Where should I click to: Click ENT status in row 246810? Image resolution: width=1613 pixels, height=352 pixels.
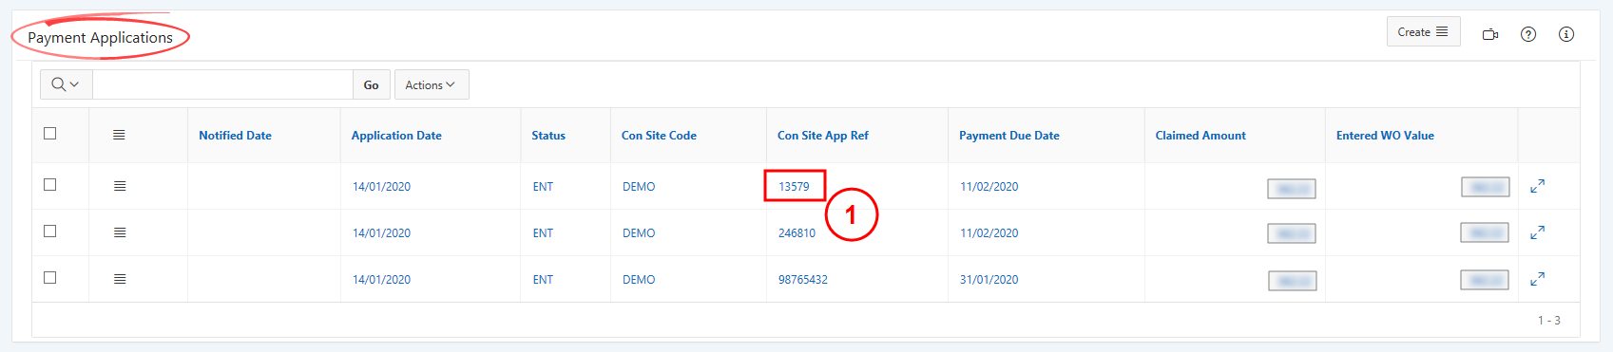point(543,233)
